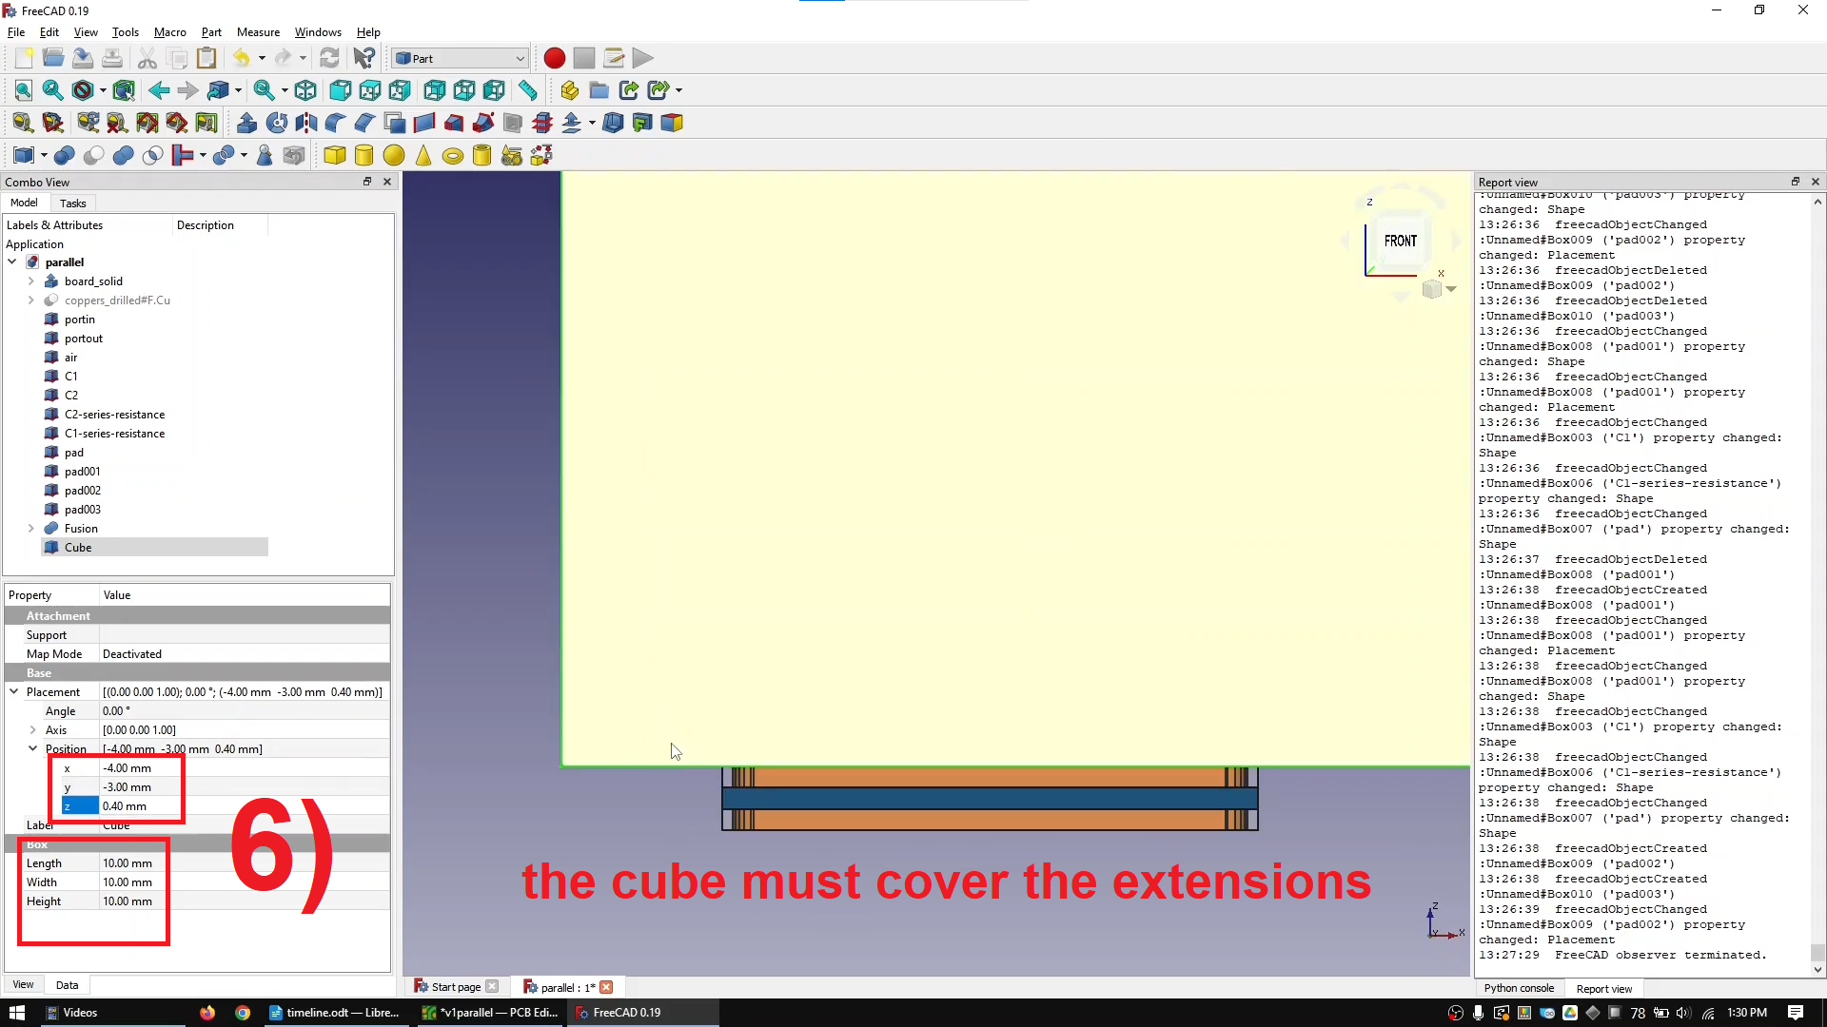The height and width of the screenshot is (1027, 1827).
Task: Switch to the Tasks tab
Action: (72, 203)
